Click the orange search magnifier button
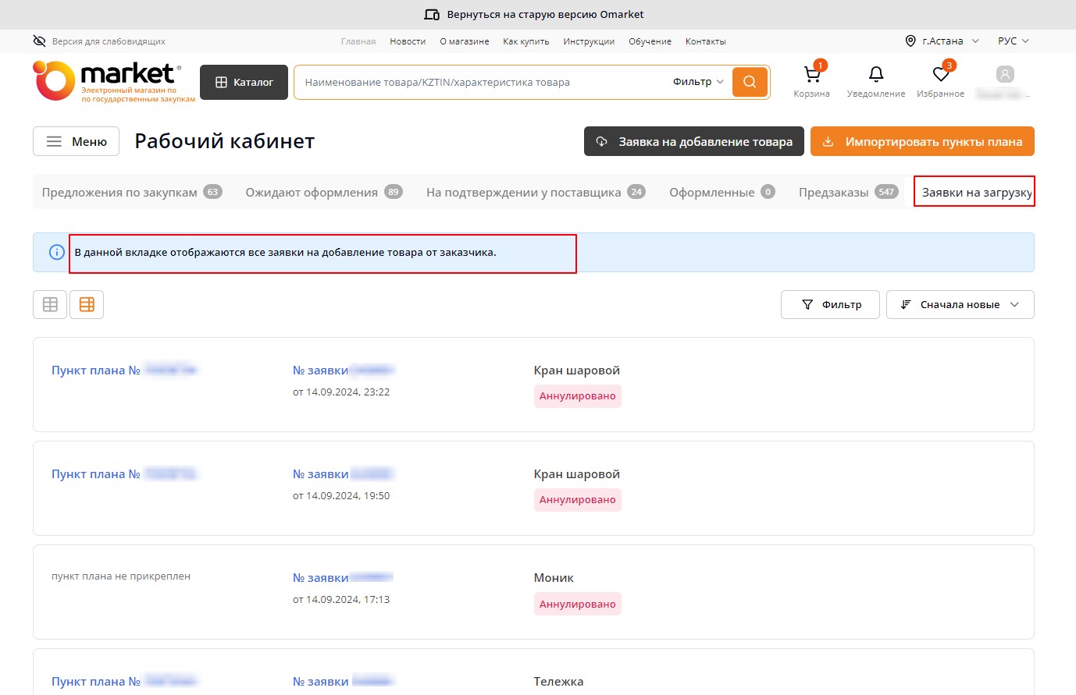Screen dimensions: 1076x695 coord(750,82)
